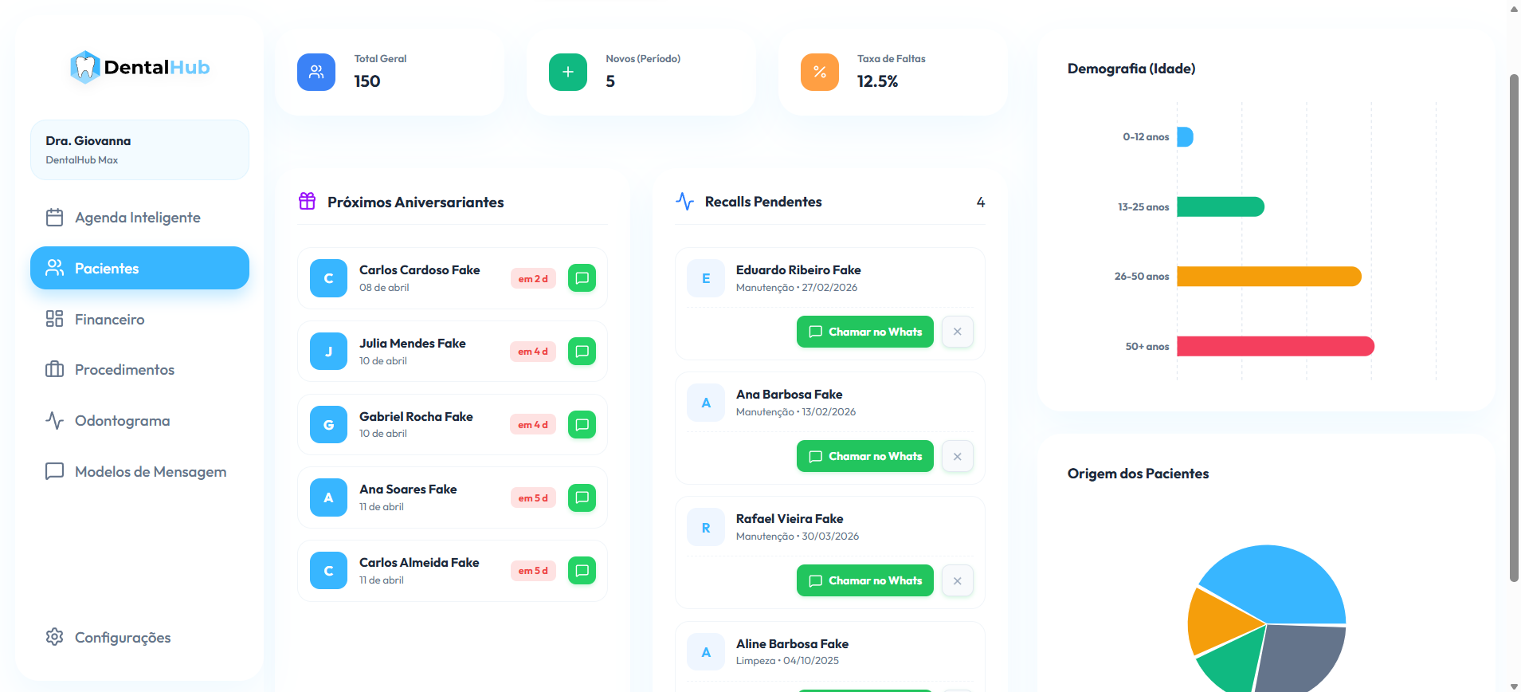Go to the Financeiro section
Image resolution: width=1521 pixels, height=692 pixels.
coord(109,320)
